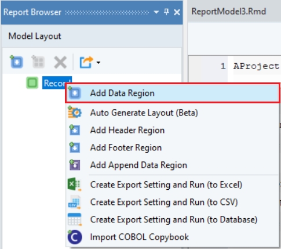
Task: Click the Import COBOL Copybook icon
Action: pos(75,237)
